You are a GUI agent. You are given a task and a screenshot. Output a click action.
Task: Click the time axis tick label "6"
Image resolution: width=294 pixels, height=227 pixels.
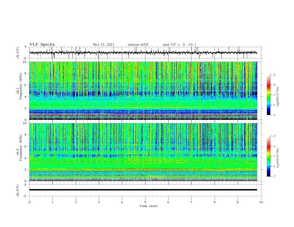pyautogui.click(x=168, y=202)
